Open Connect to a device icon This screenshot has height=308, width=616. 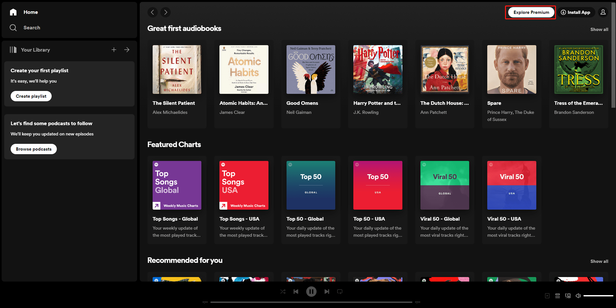coord(568,296)
